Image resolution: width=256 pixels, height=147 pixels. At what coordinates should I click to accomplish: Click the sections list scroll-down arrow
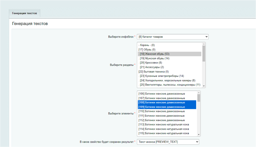204,86
